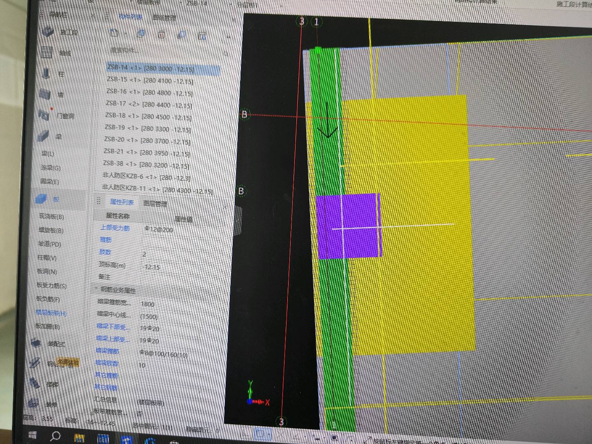Select 板洞(N) in navigation list
592x444 pixels.
click(47, 271)
